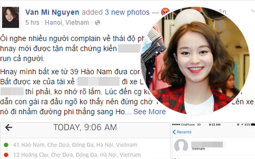Click the 5 hrs timestamp
Image resolution: width=255 pixels, height=159 pixels.
32,23
